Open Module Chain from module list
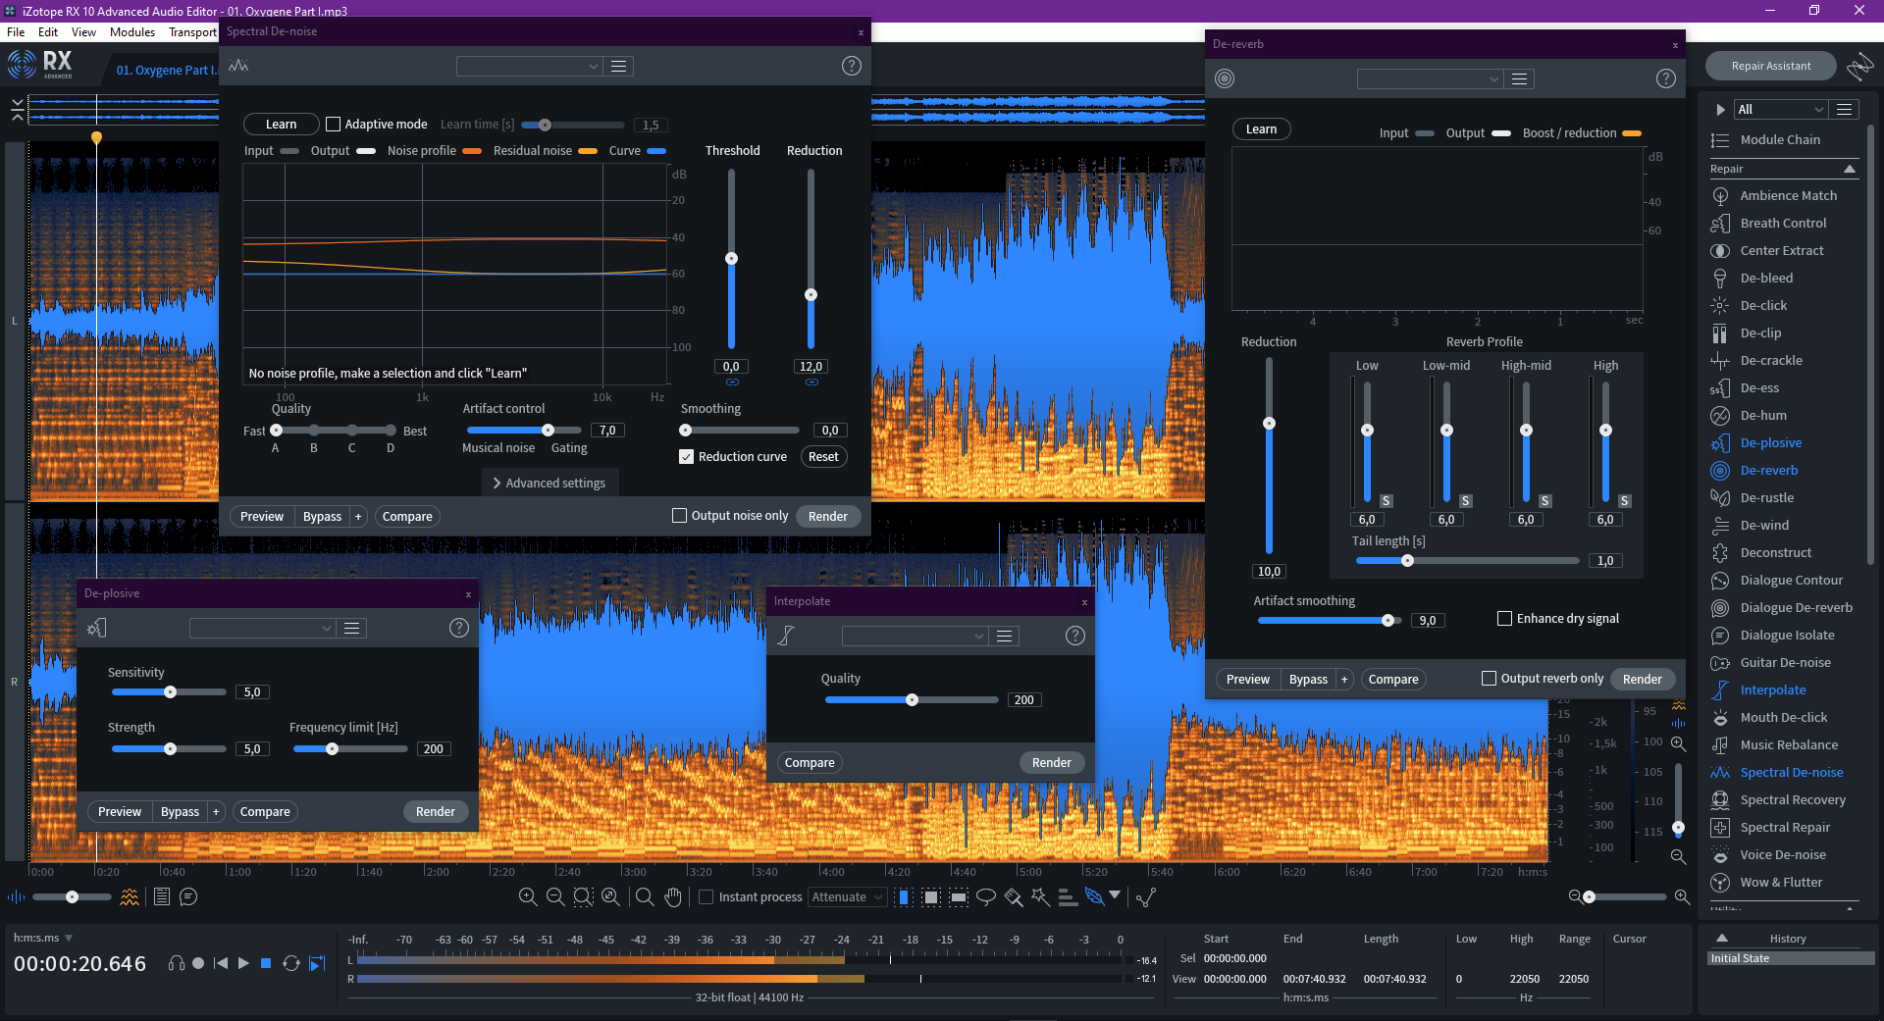The image size is (1884, 1021). tap(1780, 140)
